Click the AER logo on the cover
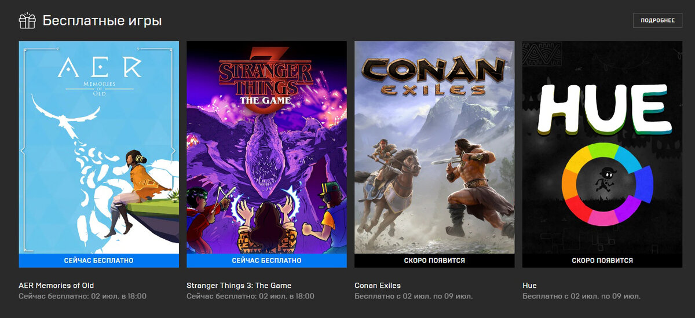Viewport: 695px width, 318px height. (x=99, y=69)
